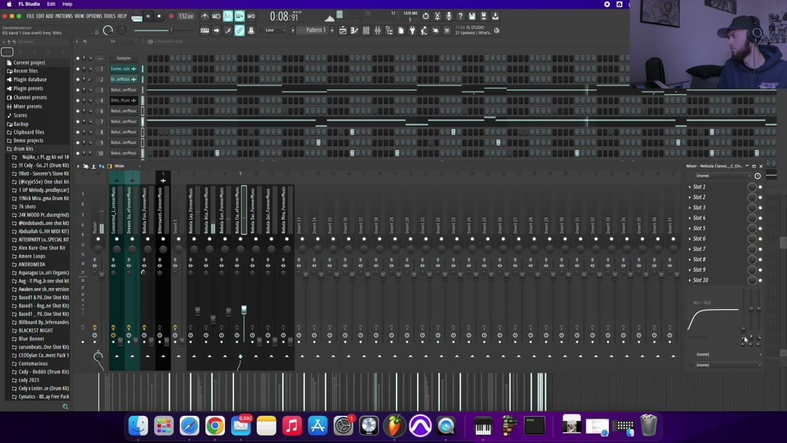The width and height of the screenshot is (787, 443).
Task: Expand mixer Slot 10 menu arrow
Action: pyautogui.click(x=690, y=281)
